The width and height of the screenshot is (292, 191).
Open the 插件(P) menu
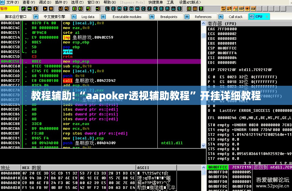coord(61,2)
